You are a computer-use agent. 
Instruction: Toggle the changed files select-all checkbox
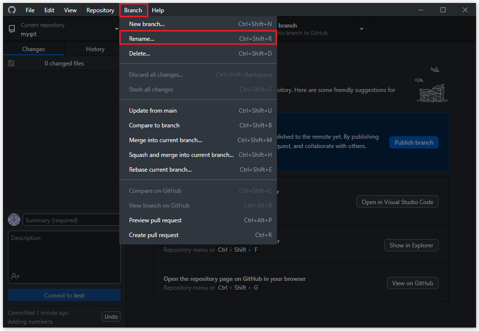click(11, 63)
